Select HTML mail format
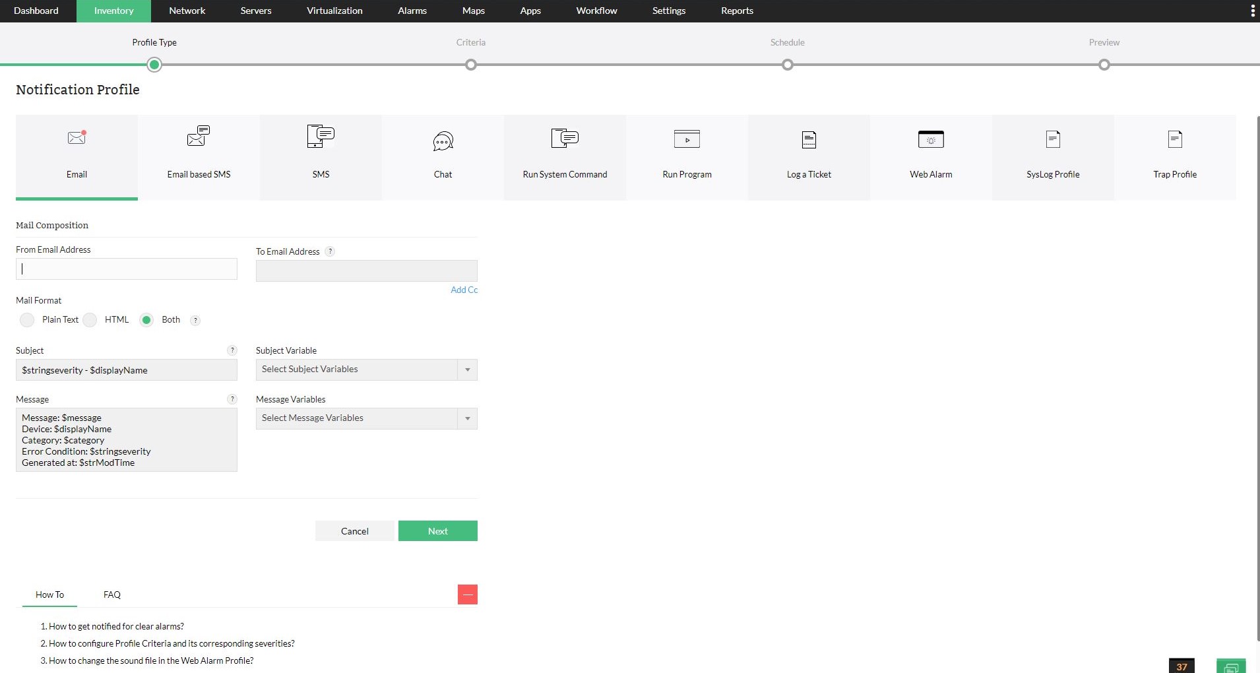The width and height of the screenshot is (1260, 673). click(90, 320)
